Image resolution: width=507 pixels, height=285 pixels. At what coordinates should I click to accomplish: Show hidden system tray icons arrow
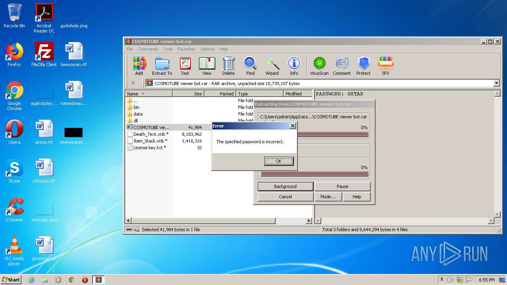coord(442,280)
